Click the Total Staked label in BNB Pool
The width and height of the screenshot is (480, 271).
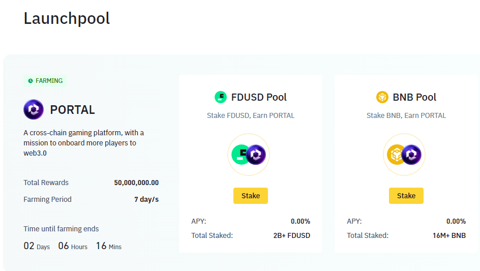pos(367,235)
